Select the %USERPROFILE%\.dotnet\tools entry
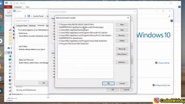 86,38
